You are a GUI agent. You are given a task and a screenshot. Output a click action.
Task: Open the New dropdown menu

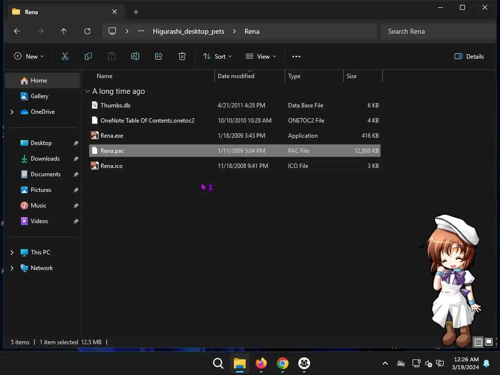point(29,57)
